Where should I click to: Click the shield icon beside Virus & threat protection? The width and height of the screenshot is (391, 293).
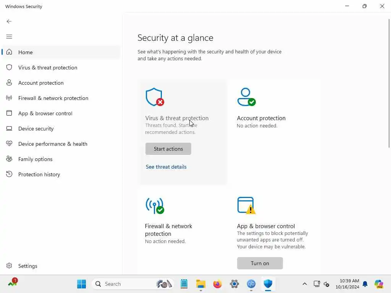(x=9, y=67)
